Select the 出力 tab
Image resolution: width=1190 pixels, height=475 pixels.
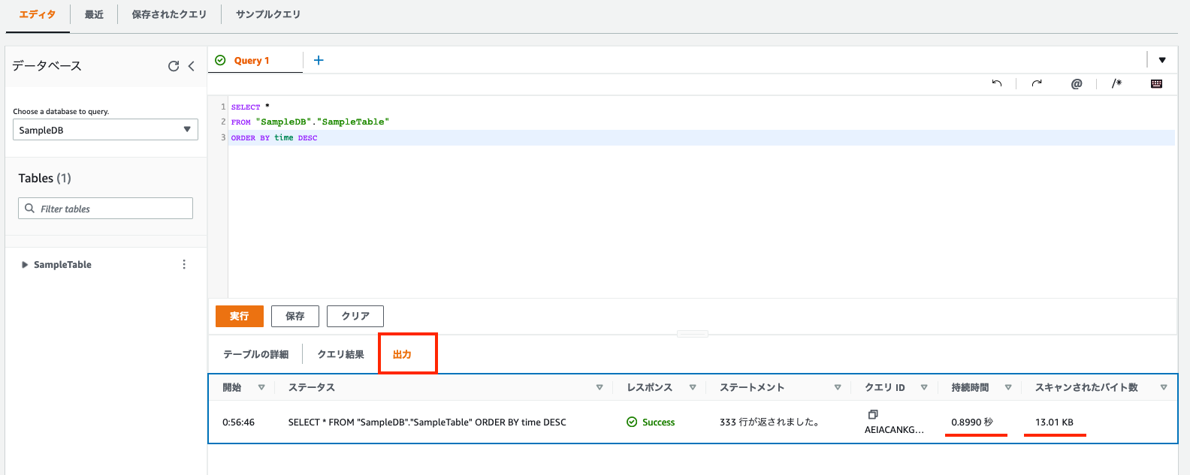[402, 354]
